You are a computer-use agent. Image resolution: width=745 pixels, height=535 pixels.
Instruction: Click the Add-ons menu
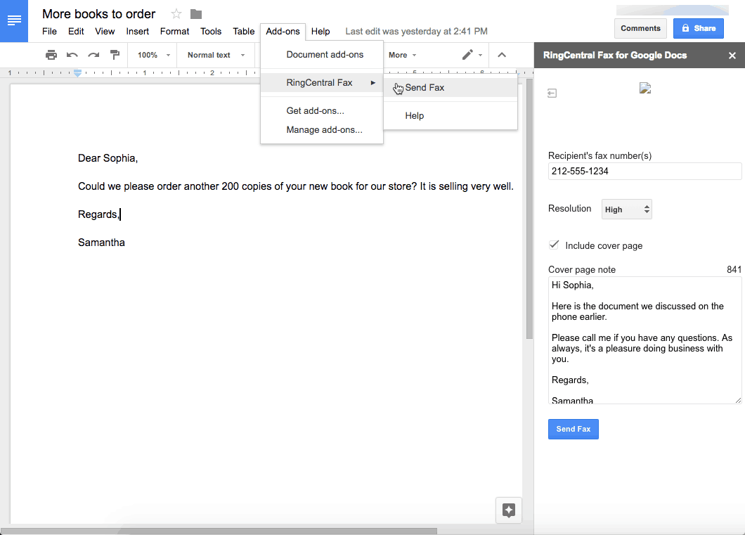[x=283, y=32]
